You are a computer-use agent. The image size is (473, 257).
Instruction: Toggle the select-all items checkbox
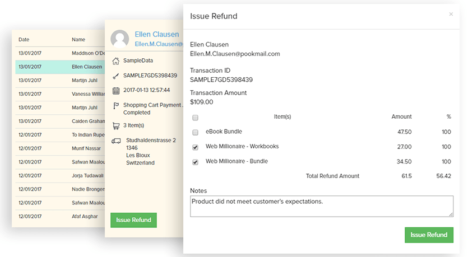coord(195,118)
